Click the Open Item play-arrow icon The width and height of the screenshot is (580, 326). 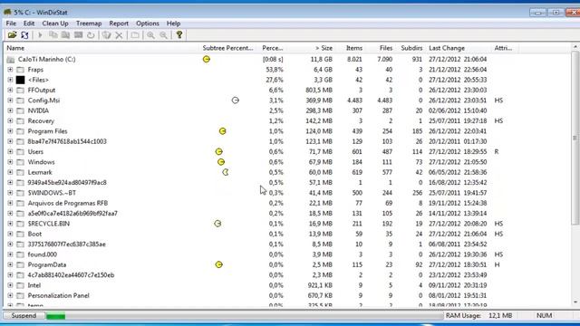40,35
